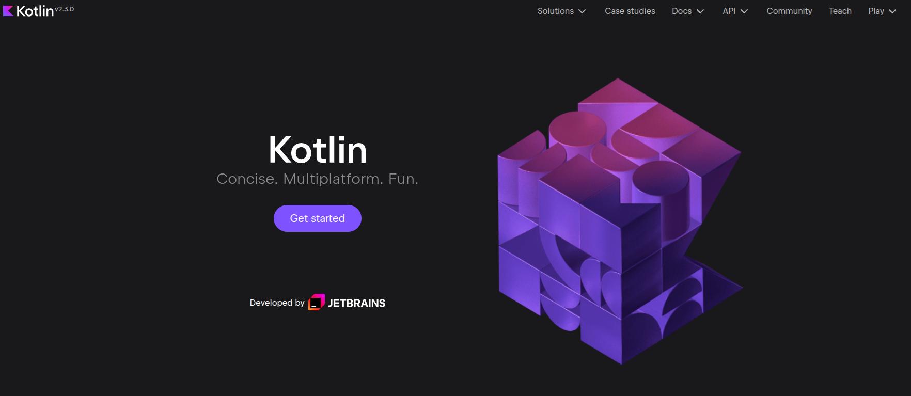Open the Case studies page
The height and width of the screenshot is (396, 911).
pos(630,11)
